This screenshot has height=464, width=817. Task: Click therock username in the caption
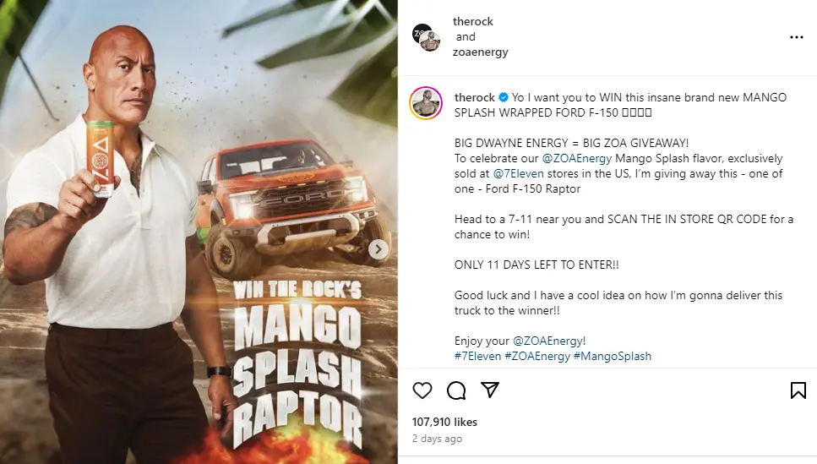(474, 98)
